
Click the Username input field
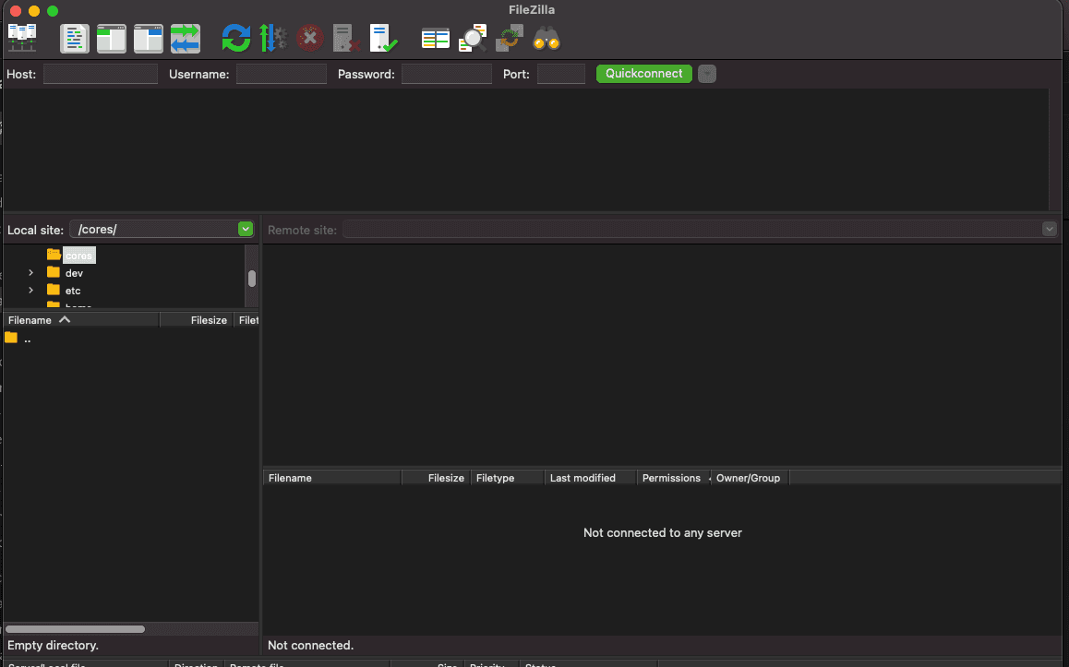click(281, 74)
